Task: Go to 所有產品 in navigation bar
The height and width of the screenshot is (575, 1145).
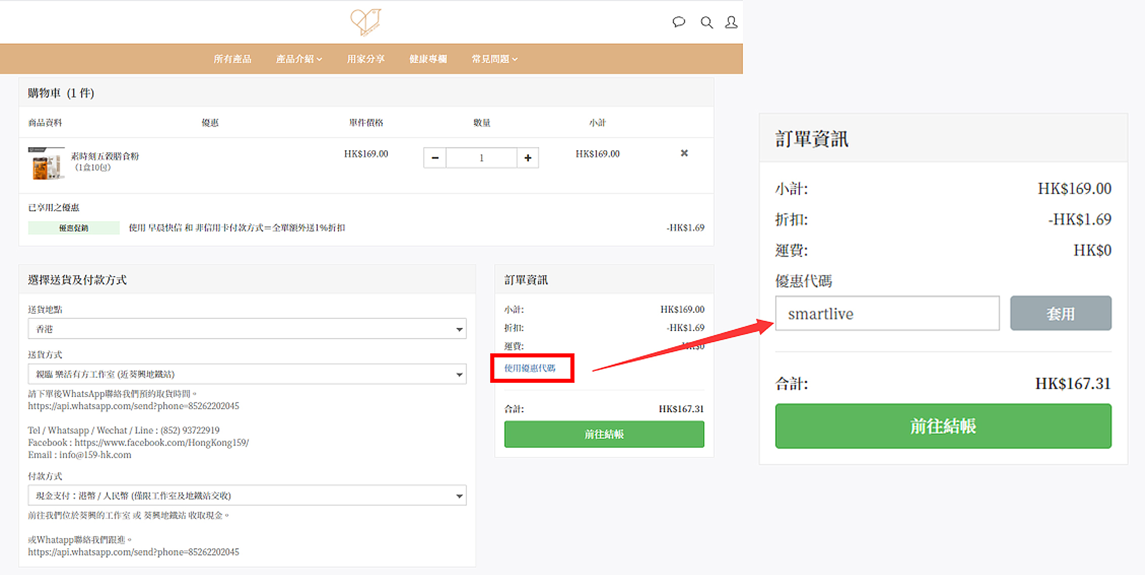Action: [x=232, y=59]
